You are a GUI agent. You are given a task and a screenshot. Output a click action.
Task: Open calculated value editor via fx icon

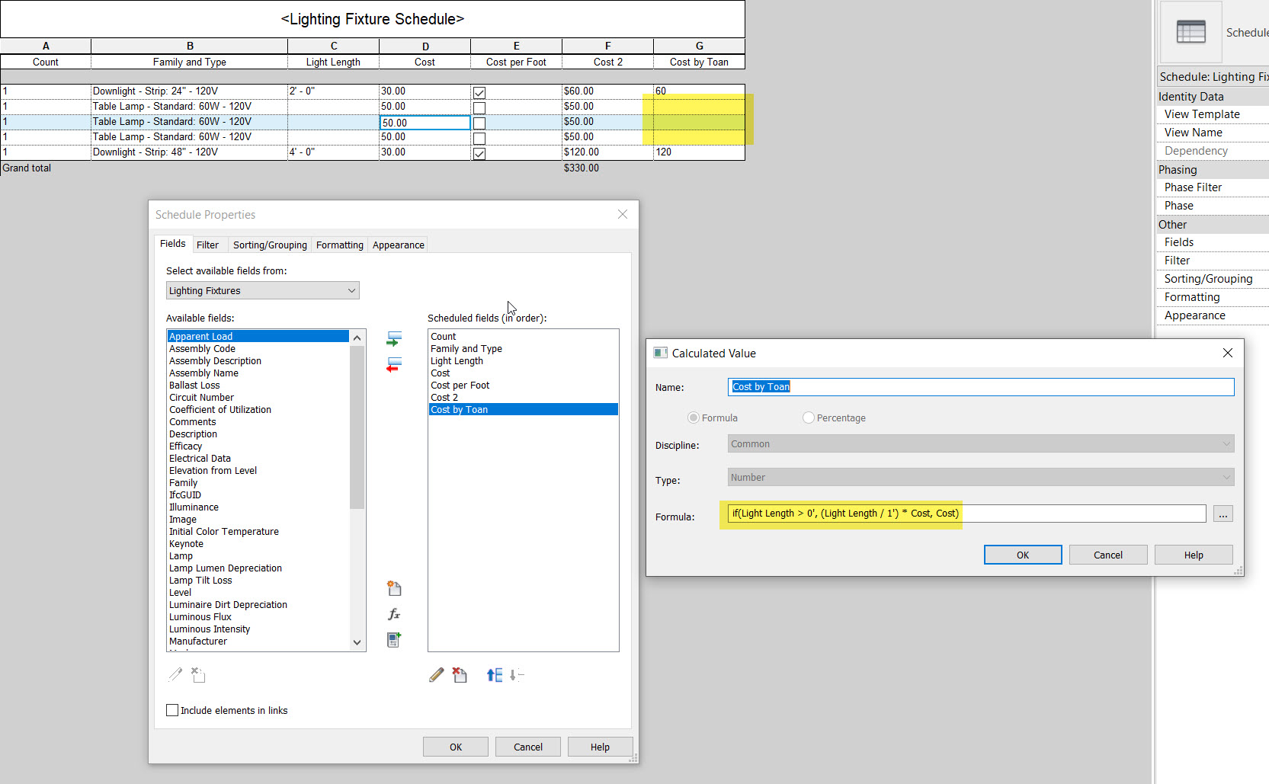click(394, 613)
